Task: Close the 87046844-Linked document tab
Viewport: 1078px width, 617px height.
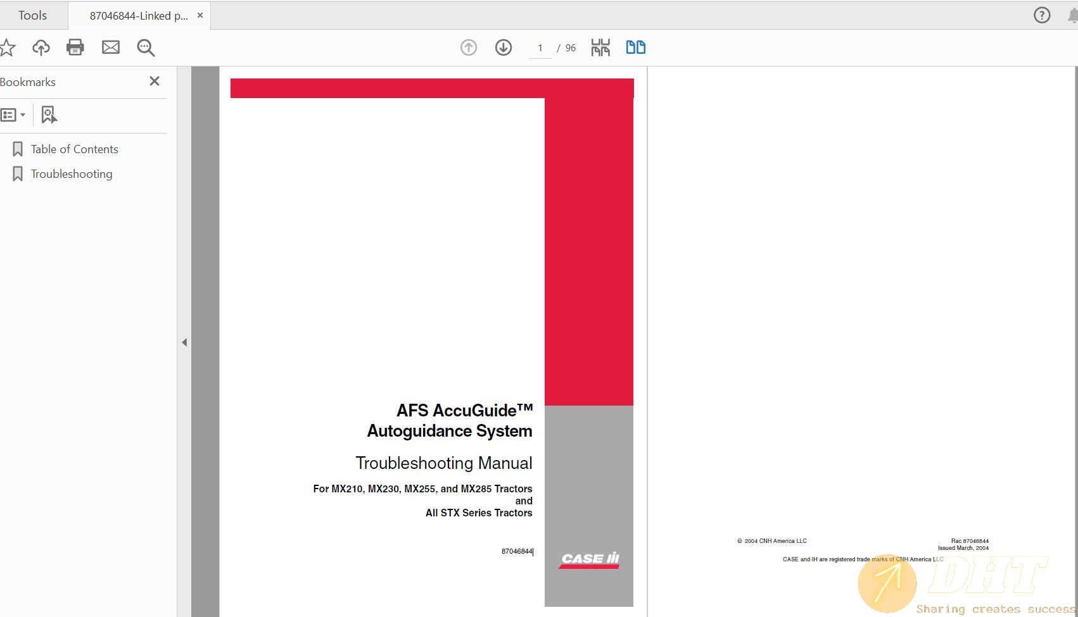Action: coord(200,15)
